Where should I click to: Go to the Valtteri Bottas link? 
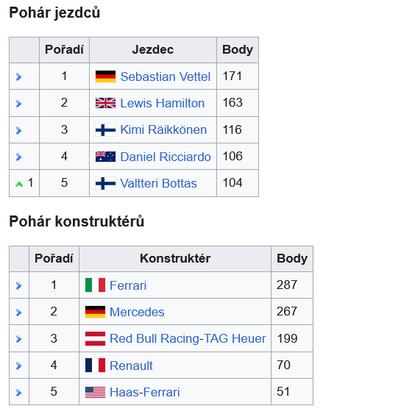click(x=159, y=183)
